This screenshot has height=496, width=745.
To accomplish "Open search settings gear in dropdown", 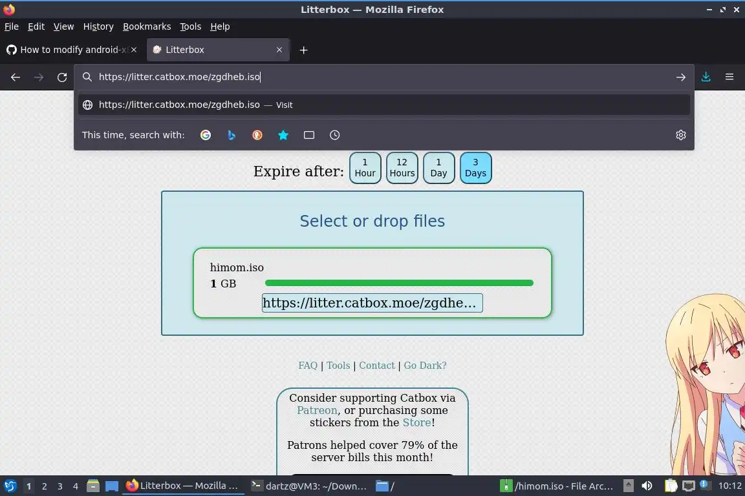I will tap(681, 135).
